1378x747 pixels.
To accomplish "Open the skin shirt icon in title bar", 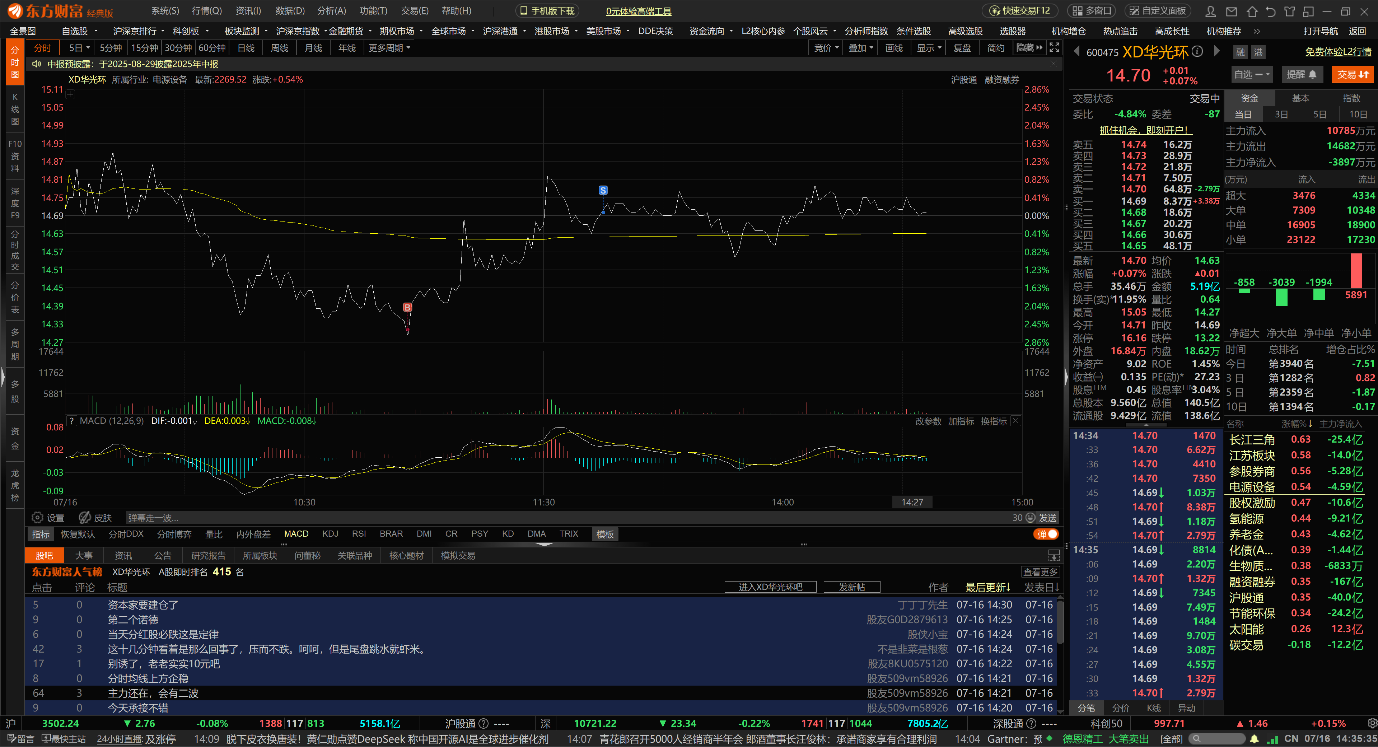I will pyautogui.click(x=1290, y=11).
